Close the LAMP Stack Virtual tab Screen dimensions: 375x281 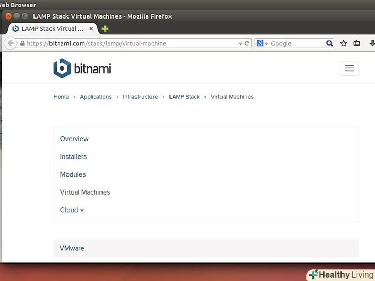[91, 29]
